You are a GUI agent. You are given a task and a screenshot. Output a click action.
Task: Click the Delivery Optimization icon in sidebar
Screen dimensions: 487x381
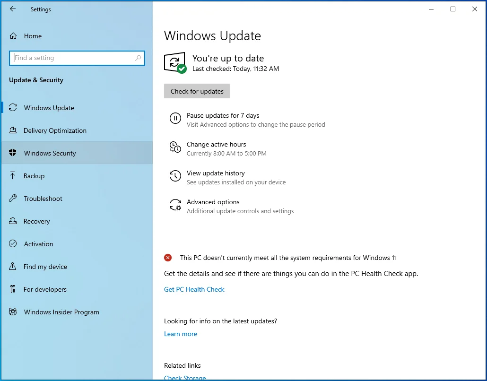(13, 130)
